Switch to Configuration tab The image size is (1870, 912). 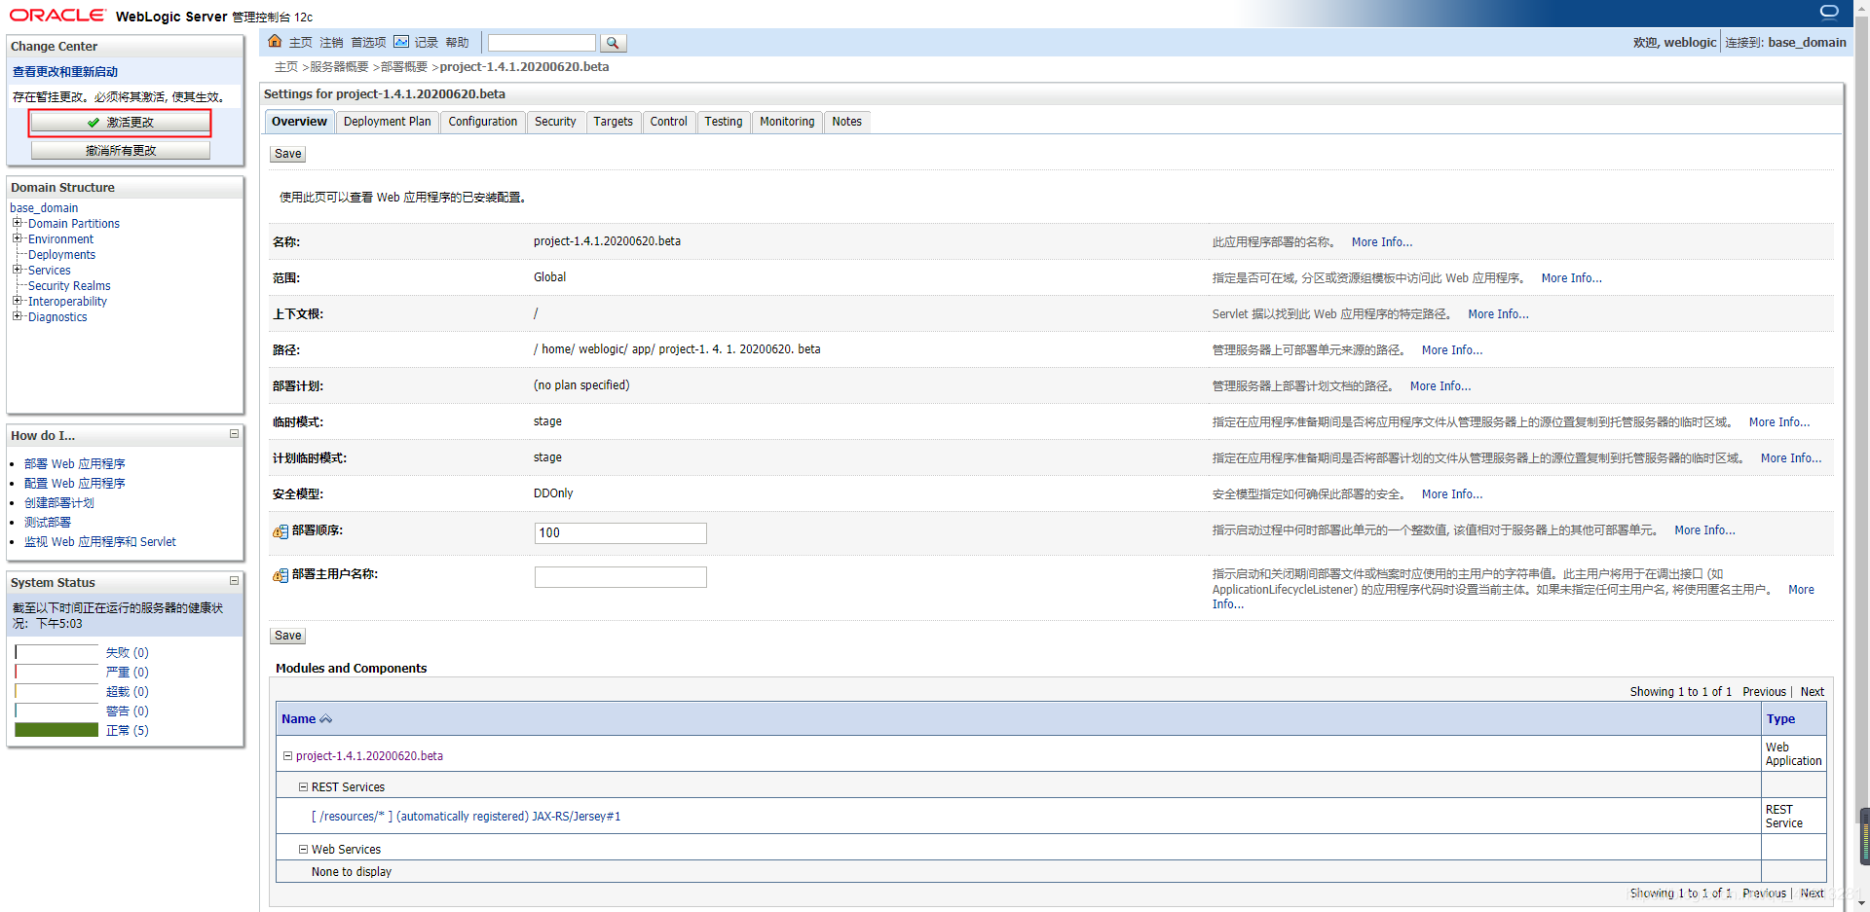click(x=483, y=122)
